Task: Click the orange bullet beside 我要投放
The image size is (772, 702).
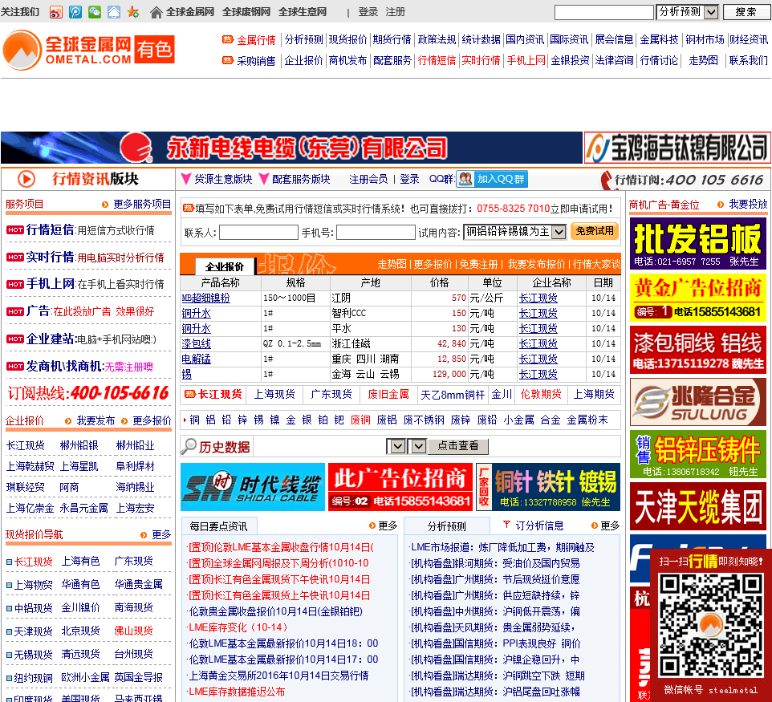Action: [721, 205]
